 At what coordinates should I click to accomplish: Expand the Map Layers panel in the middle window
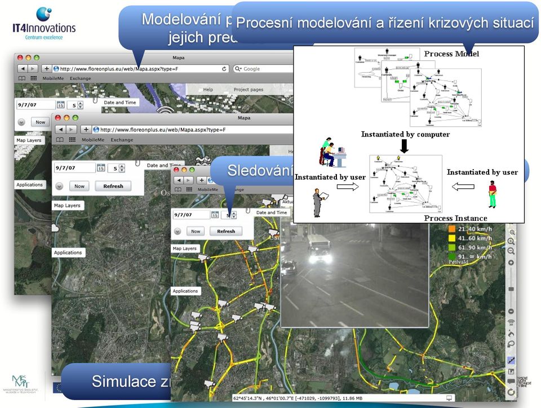click(x=67, y=205)
